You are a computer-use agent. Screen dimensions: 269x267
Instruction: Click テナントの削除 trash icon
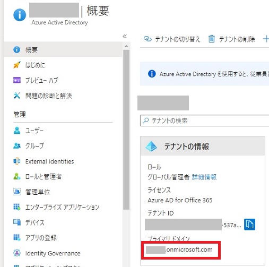(x=211, y=39)
